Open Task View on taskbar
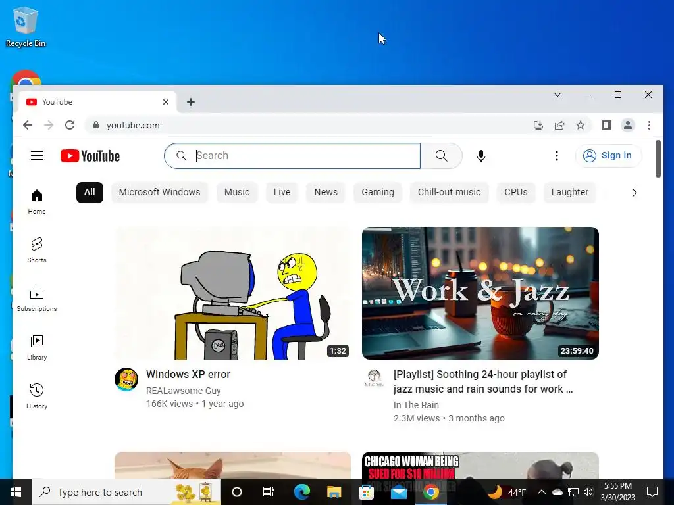Screen dimensions: 674x505 (x=269, y=492)
